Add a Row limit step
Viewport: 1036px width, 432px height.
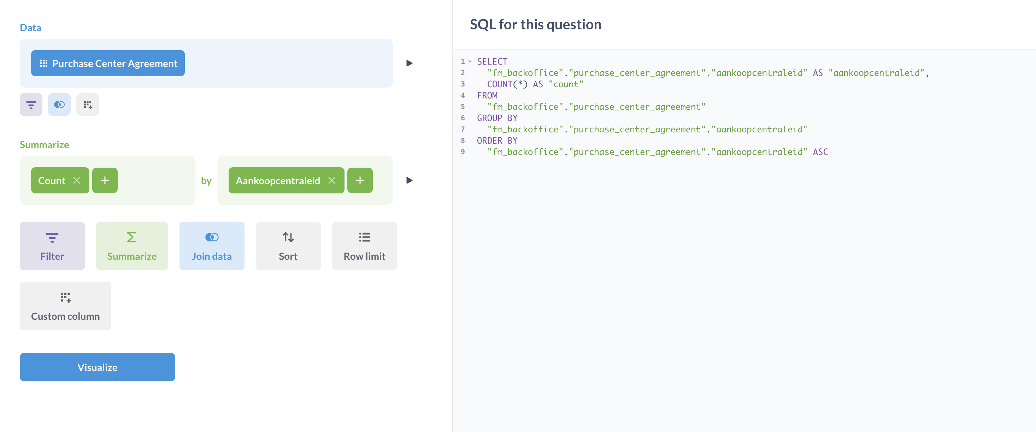tap(364, 246)
